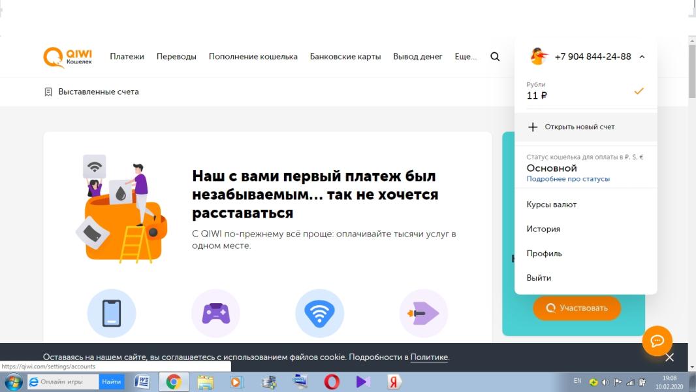
Task: Open the Платежи menu item
Action: [x=127, y=57]
